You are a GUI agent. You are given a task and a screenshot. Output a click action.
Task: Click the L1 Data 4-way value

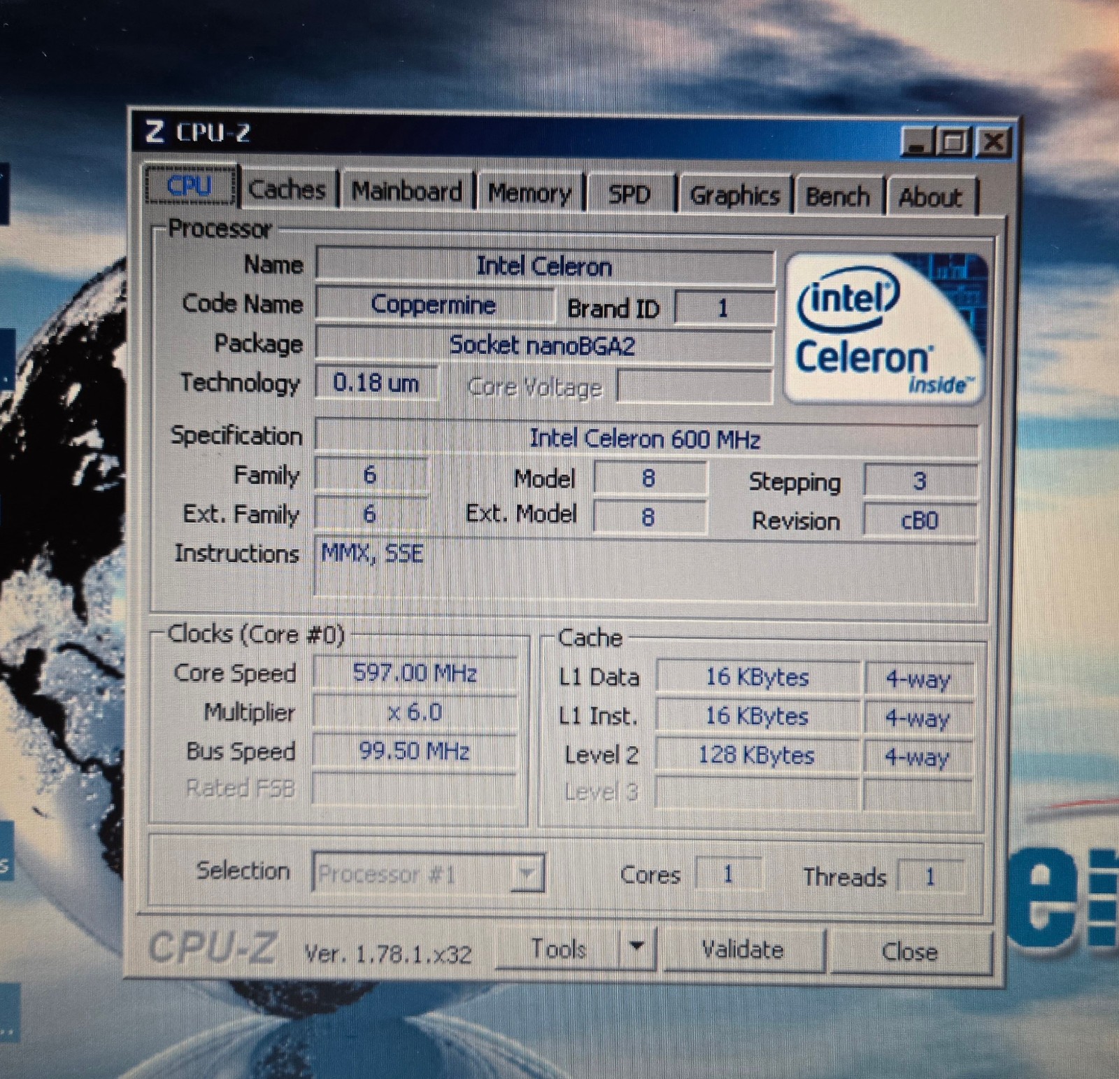(x=918, y=679)
